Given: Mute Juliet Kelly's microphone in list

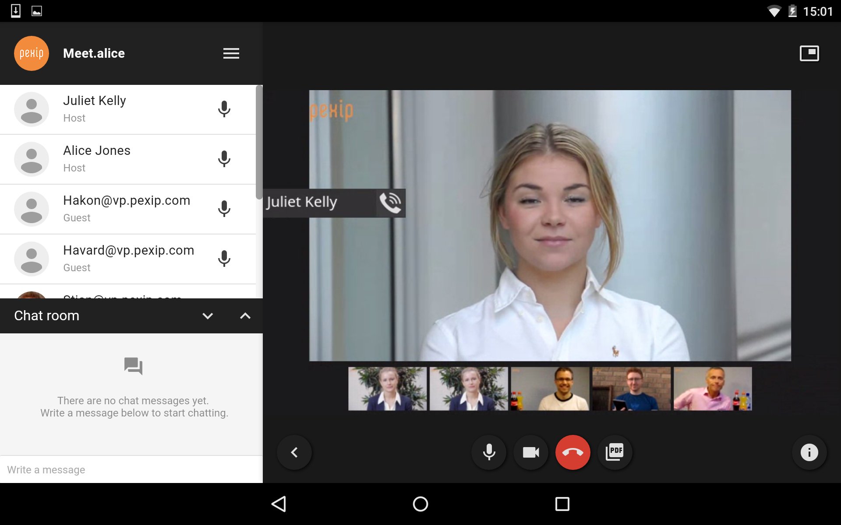Looking at the screenshot, I should (x=224, y=109).
